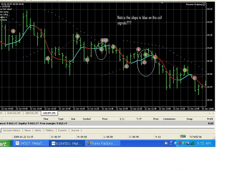Click the H: 89.00 high price
The image size is (229, 172).
(82, 137)
